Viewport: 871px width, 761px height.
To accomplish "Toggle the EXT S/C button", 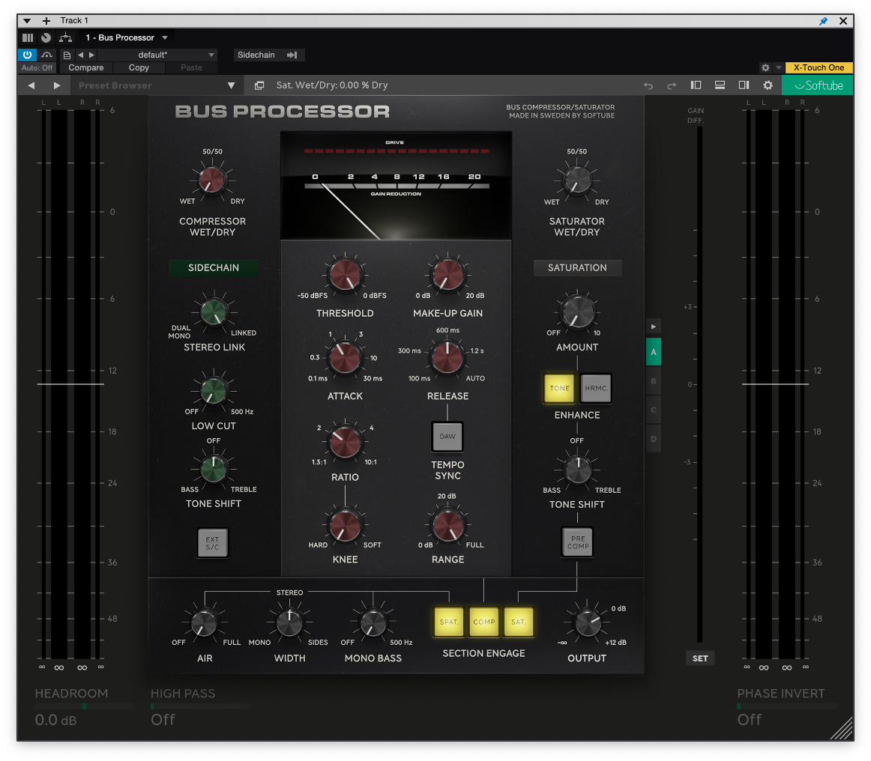I will click(213, 543).
